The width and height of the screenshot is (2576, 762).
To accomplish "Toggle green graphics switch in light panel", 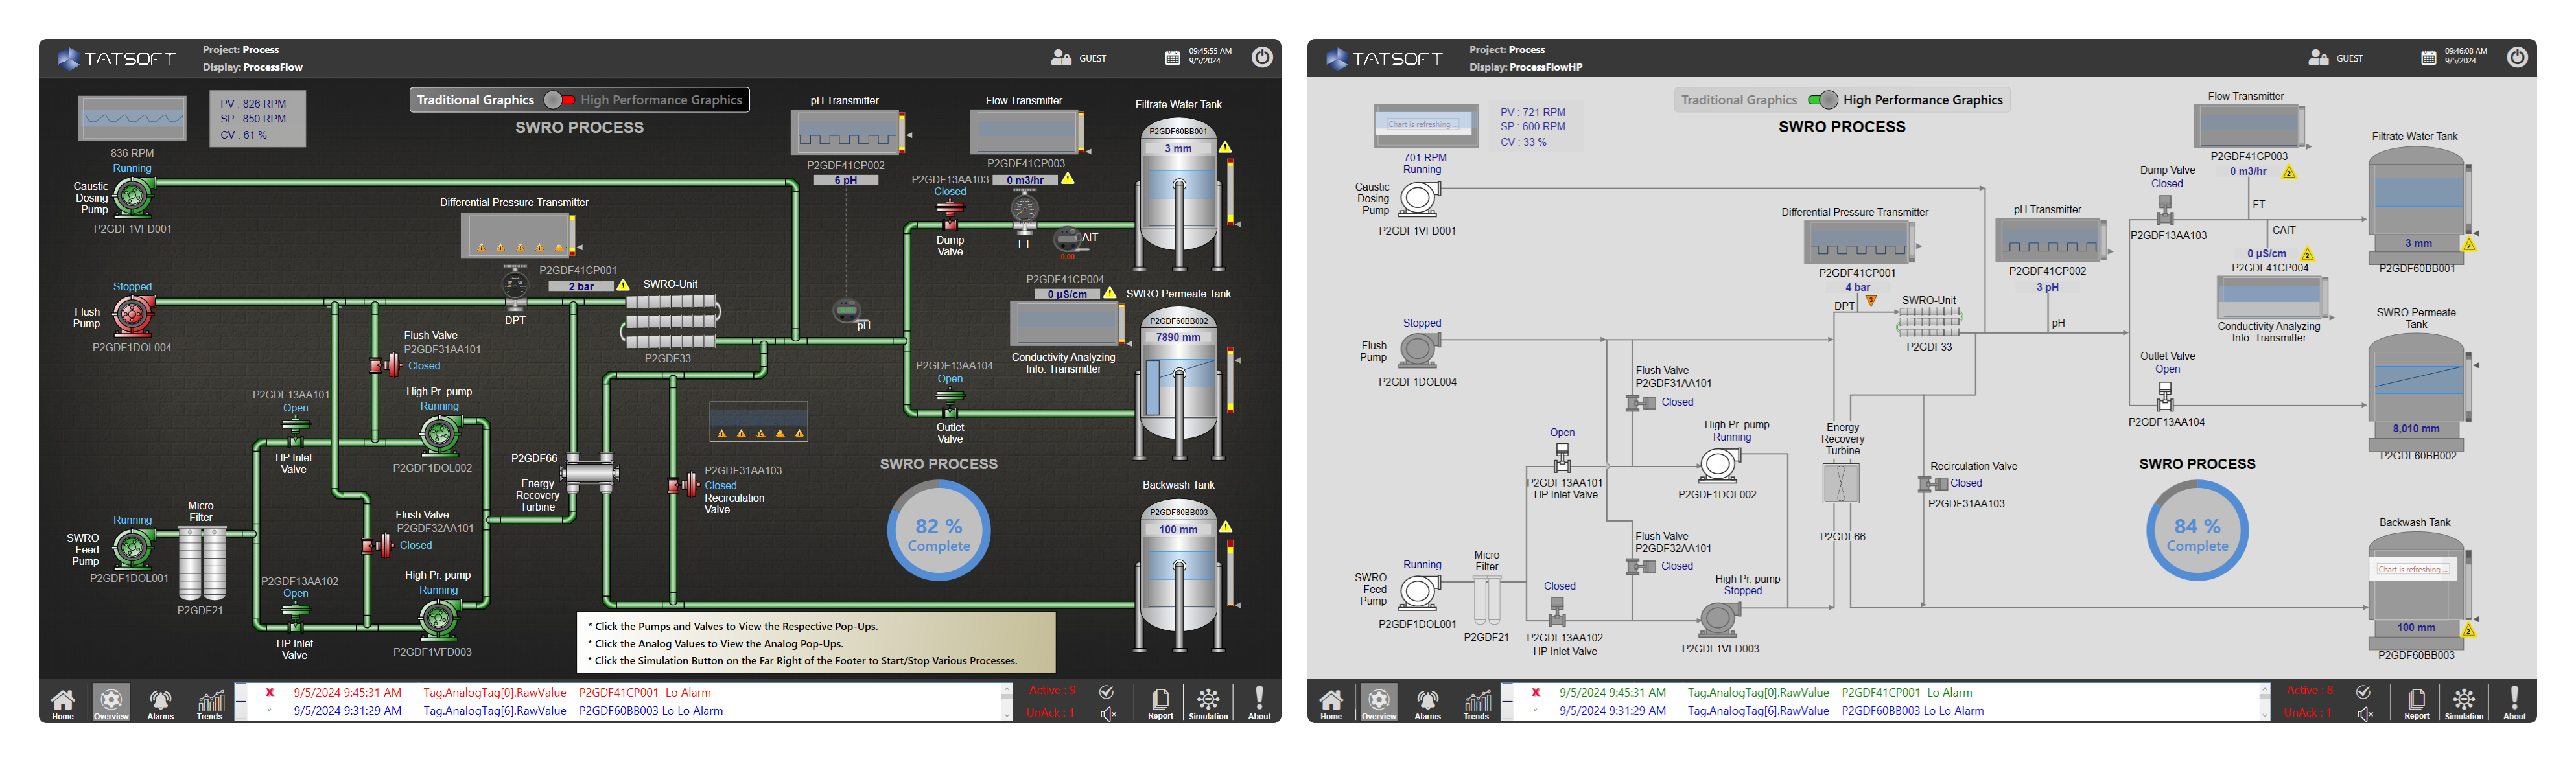I will [x=1823, y=100].
